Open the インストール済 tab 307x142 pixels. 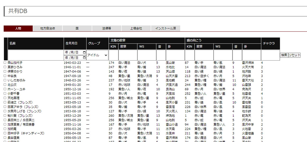166,28
